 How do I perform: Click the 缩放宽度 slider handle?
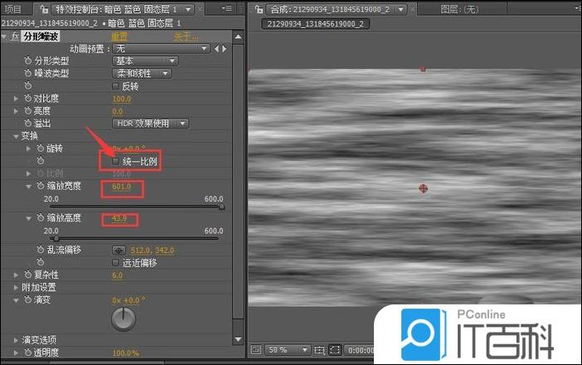(221, 207)
